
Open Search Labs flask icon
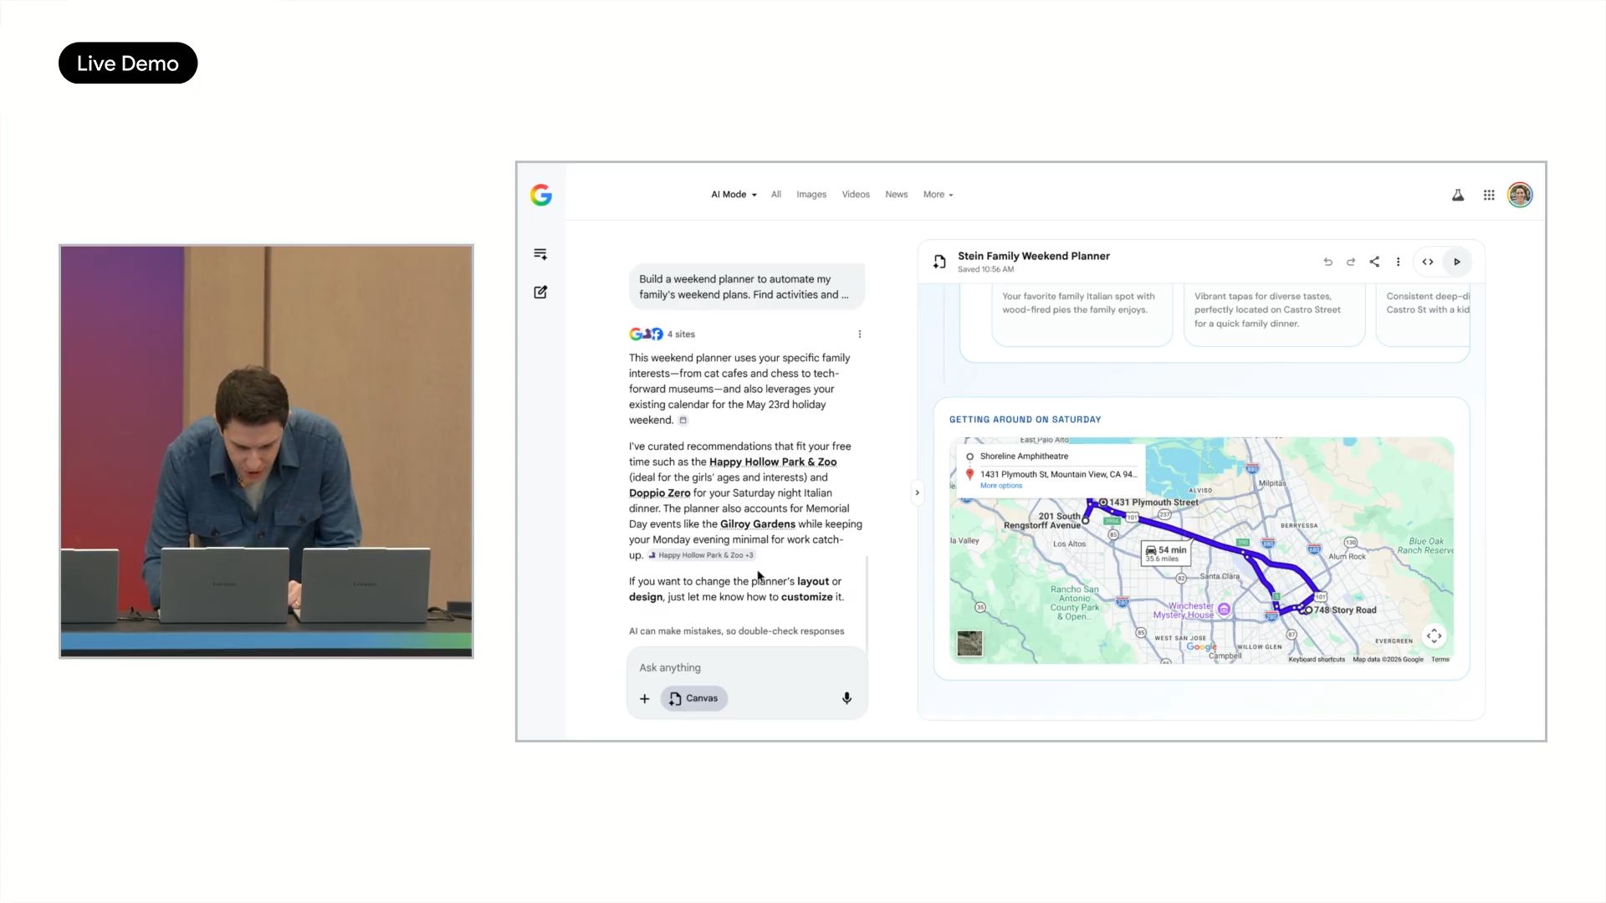[x=1458, y=195]
